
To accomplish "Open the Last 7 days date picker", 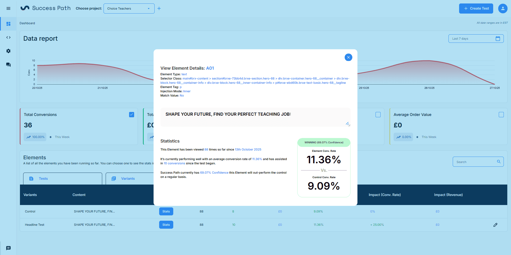I will click(x=476, y=39).
